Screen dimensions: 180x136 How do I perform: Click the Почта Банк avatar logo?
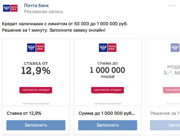point(10,8)
